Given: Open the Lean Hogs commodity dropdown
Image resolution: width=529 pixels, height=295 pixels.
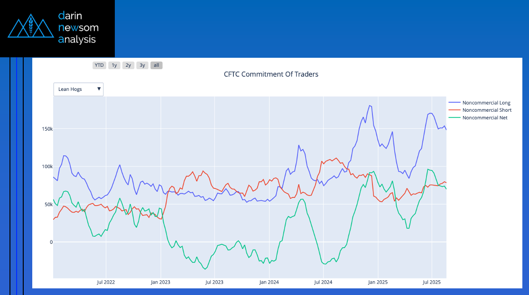Looking at the screenshot, I should pos(75,89).
